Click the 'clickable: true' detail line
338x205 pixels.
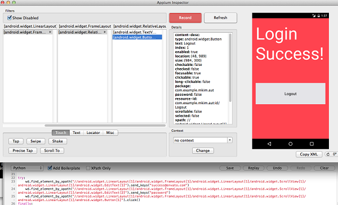coord(187,77)
